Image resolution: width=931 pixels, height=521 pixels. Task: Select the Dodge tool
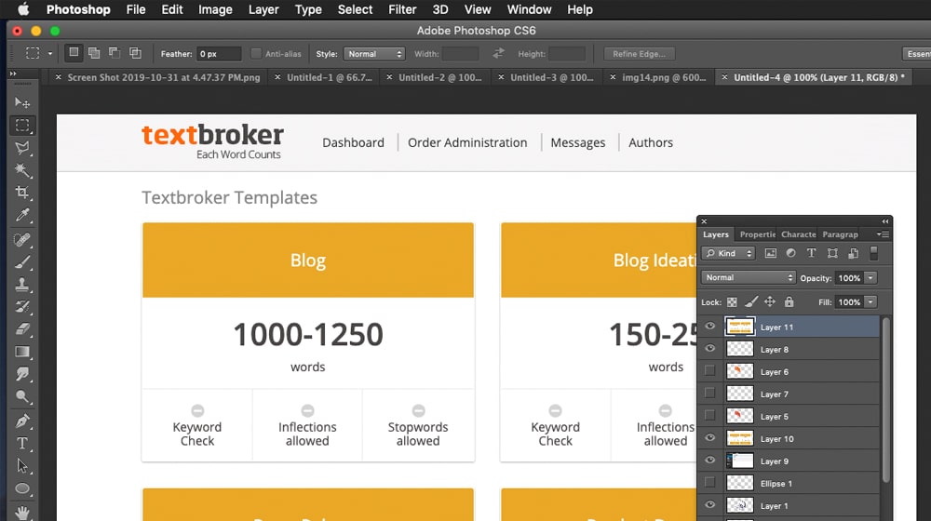coord(22,396)
